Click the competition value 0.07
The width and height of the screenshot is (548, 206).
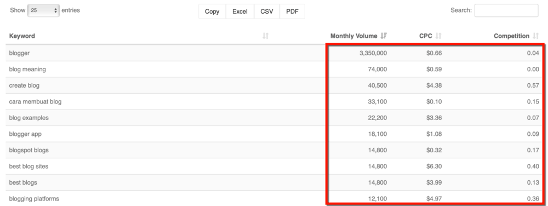(533, 118)
